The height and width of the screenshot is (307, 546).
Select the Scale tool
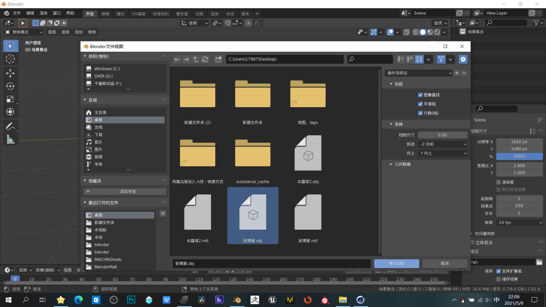10,99
